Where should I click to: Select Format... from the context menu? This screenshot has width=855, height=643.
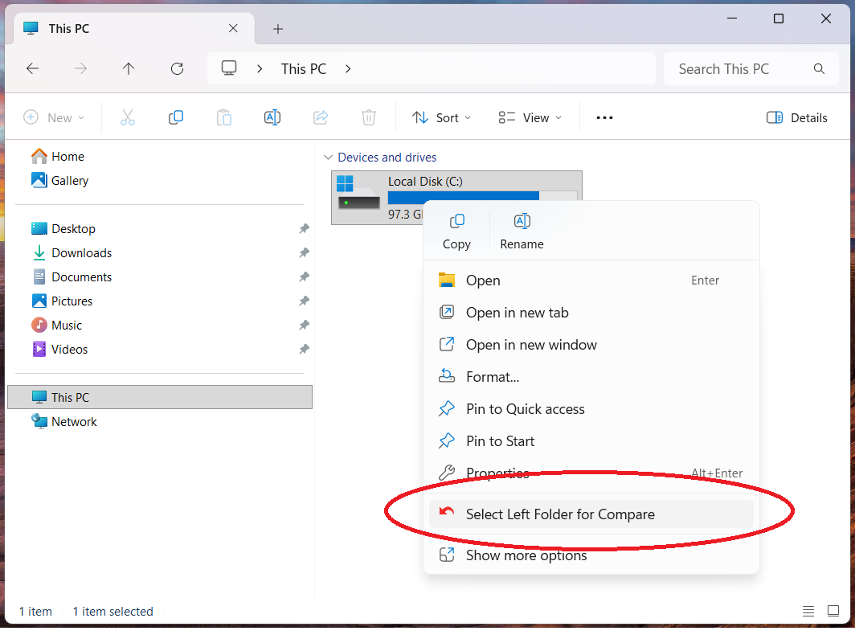[x=591, y=377]
